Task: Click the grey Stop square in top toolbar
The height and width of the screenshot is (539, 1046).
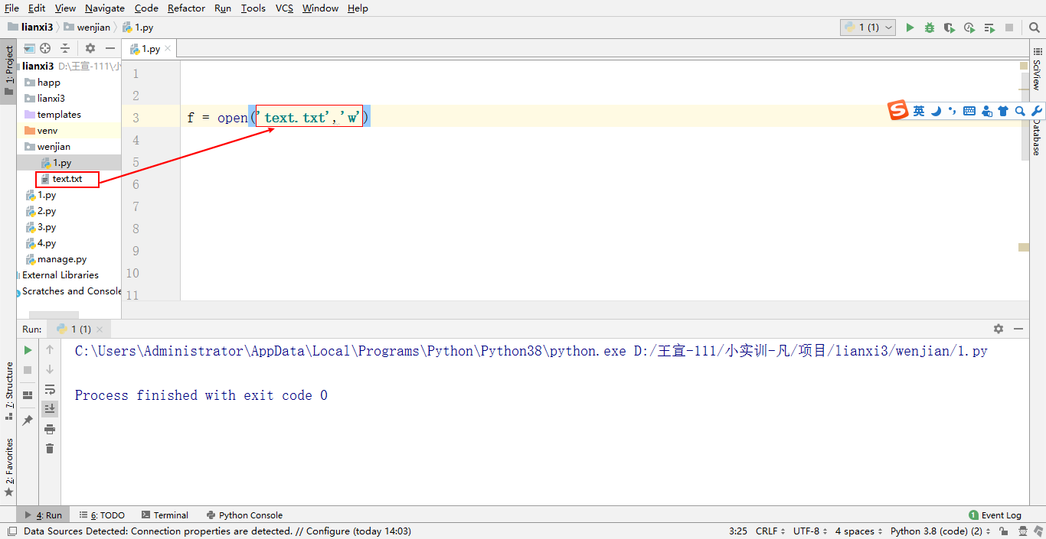Action: (x=1009, y=28)
